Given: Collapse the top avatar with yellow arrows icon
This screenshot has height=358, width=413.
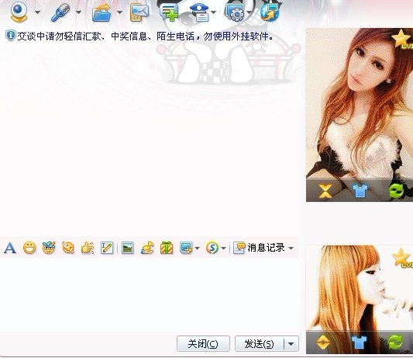Looking at the screenshot, I should click(x=325, y=190).
